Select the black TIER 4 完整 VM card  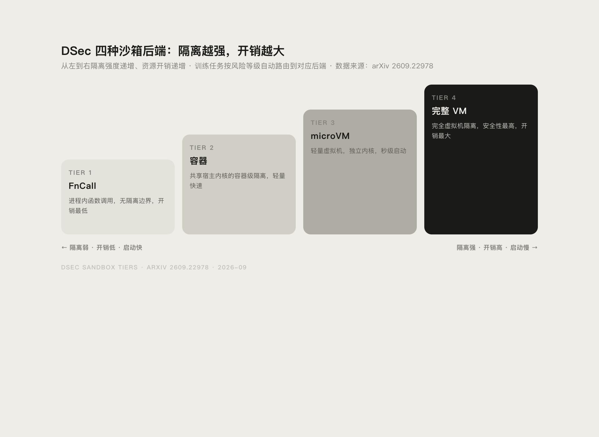click(x=481, y=160)
